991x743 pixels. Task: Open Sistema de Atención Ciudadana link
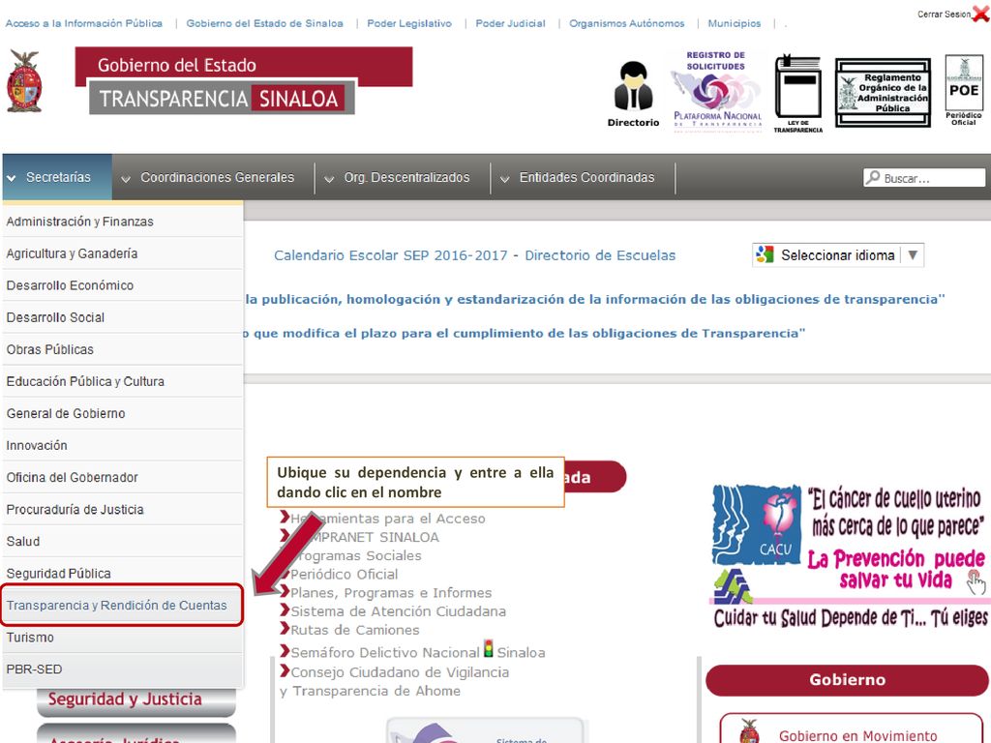(x=398, y=611)
